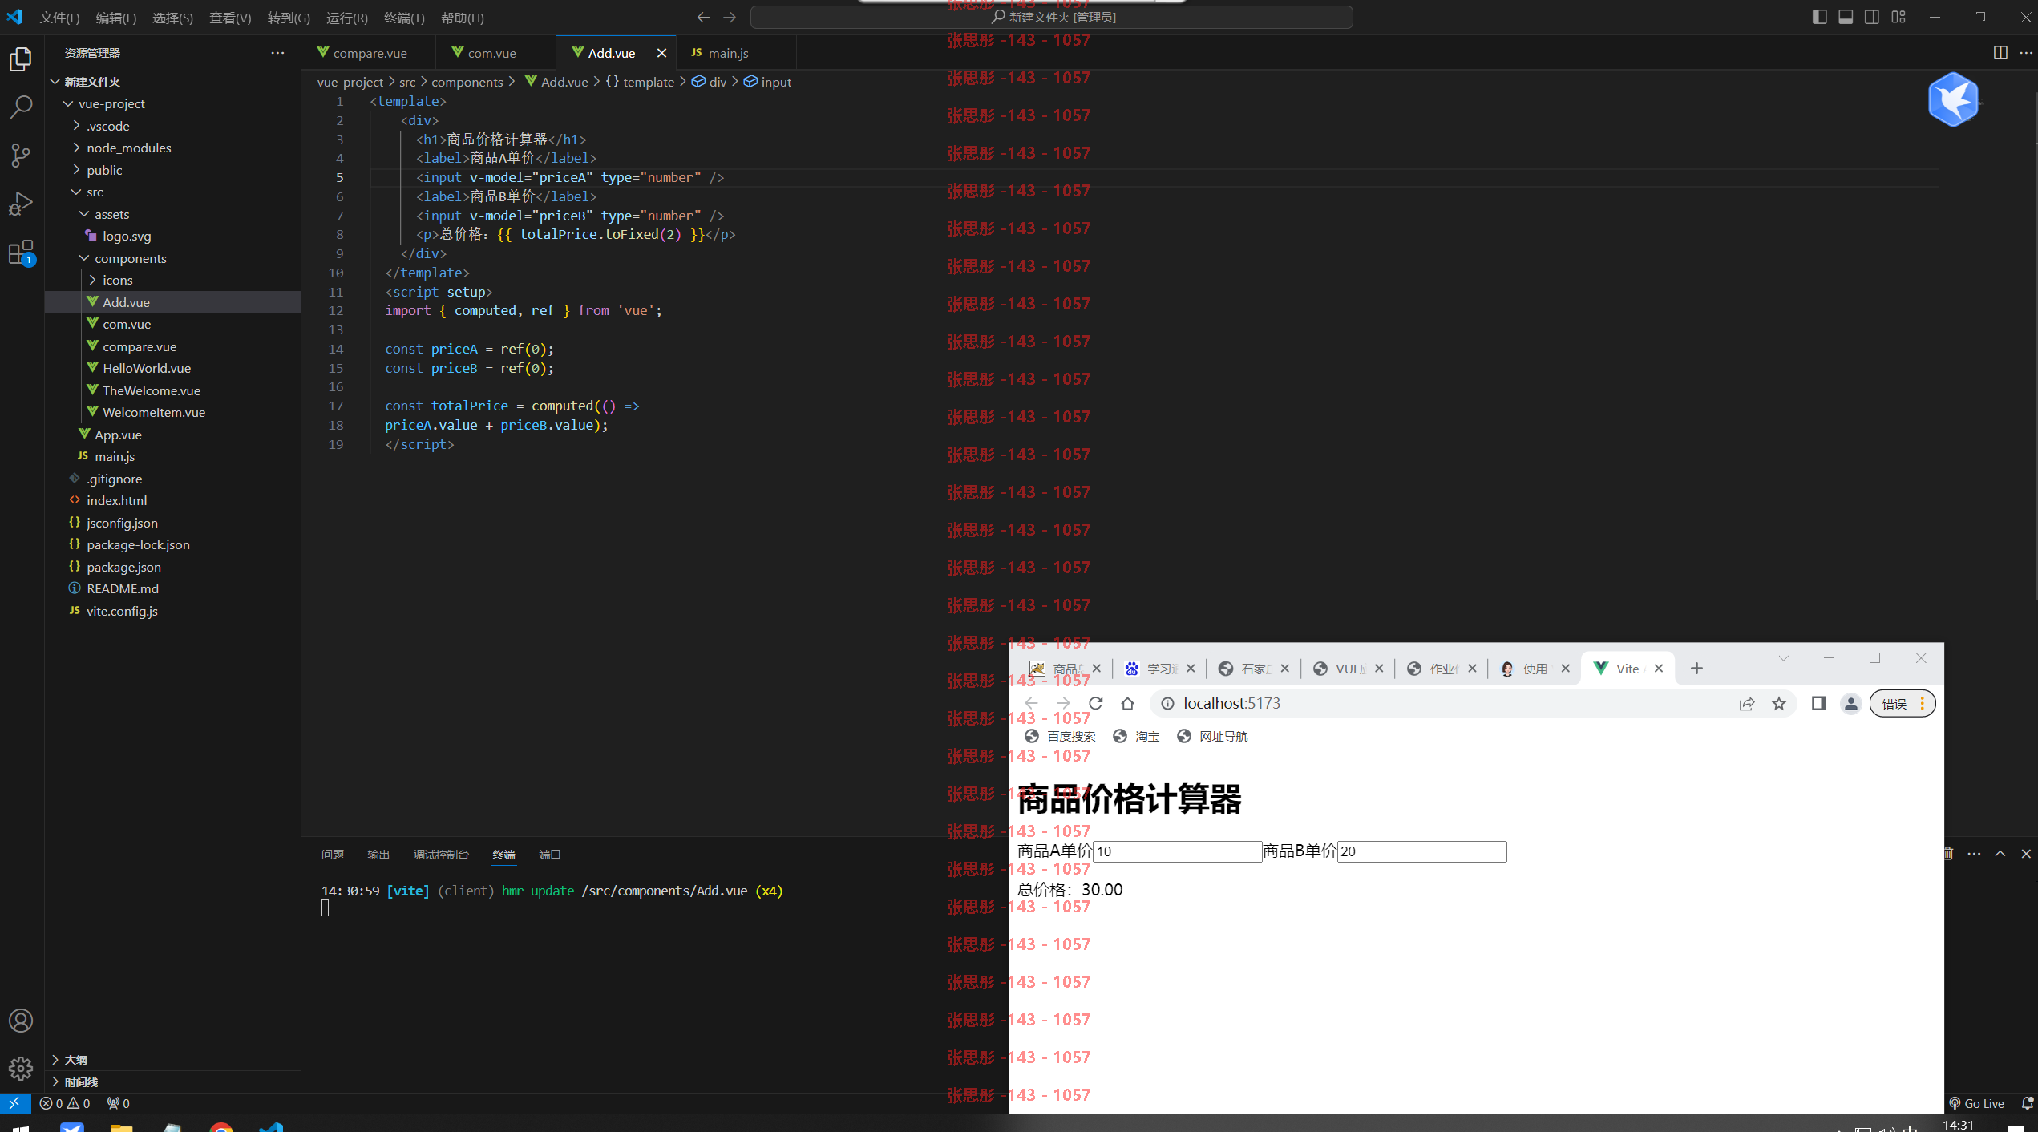Switch to 调试控制台 panel tab
Viewport: 2038px width, 1132px height.
(441, 855)
